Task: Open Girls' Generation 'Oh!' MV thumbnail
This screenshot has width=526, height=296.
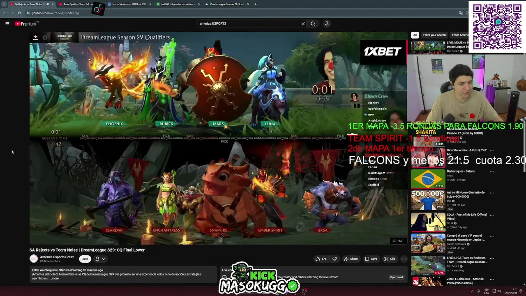Action: click(x=428, y=157)
